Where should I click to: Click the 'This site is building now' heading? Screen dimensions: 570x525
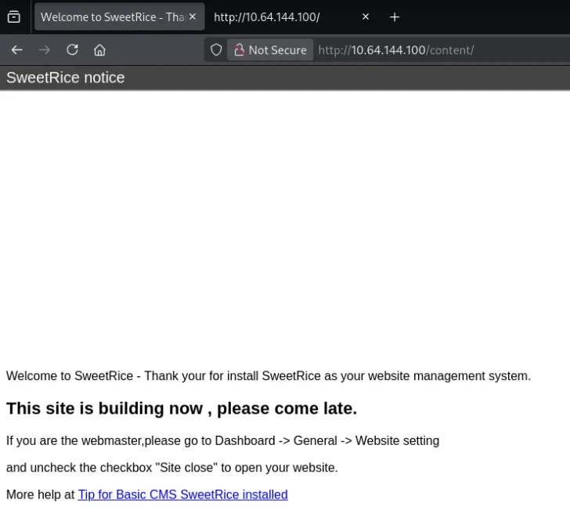point(182,408)
